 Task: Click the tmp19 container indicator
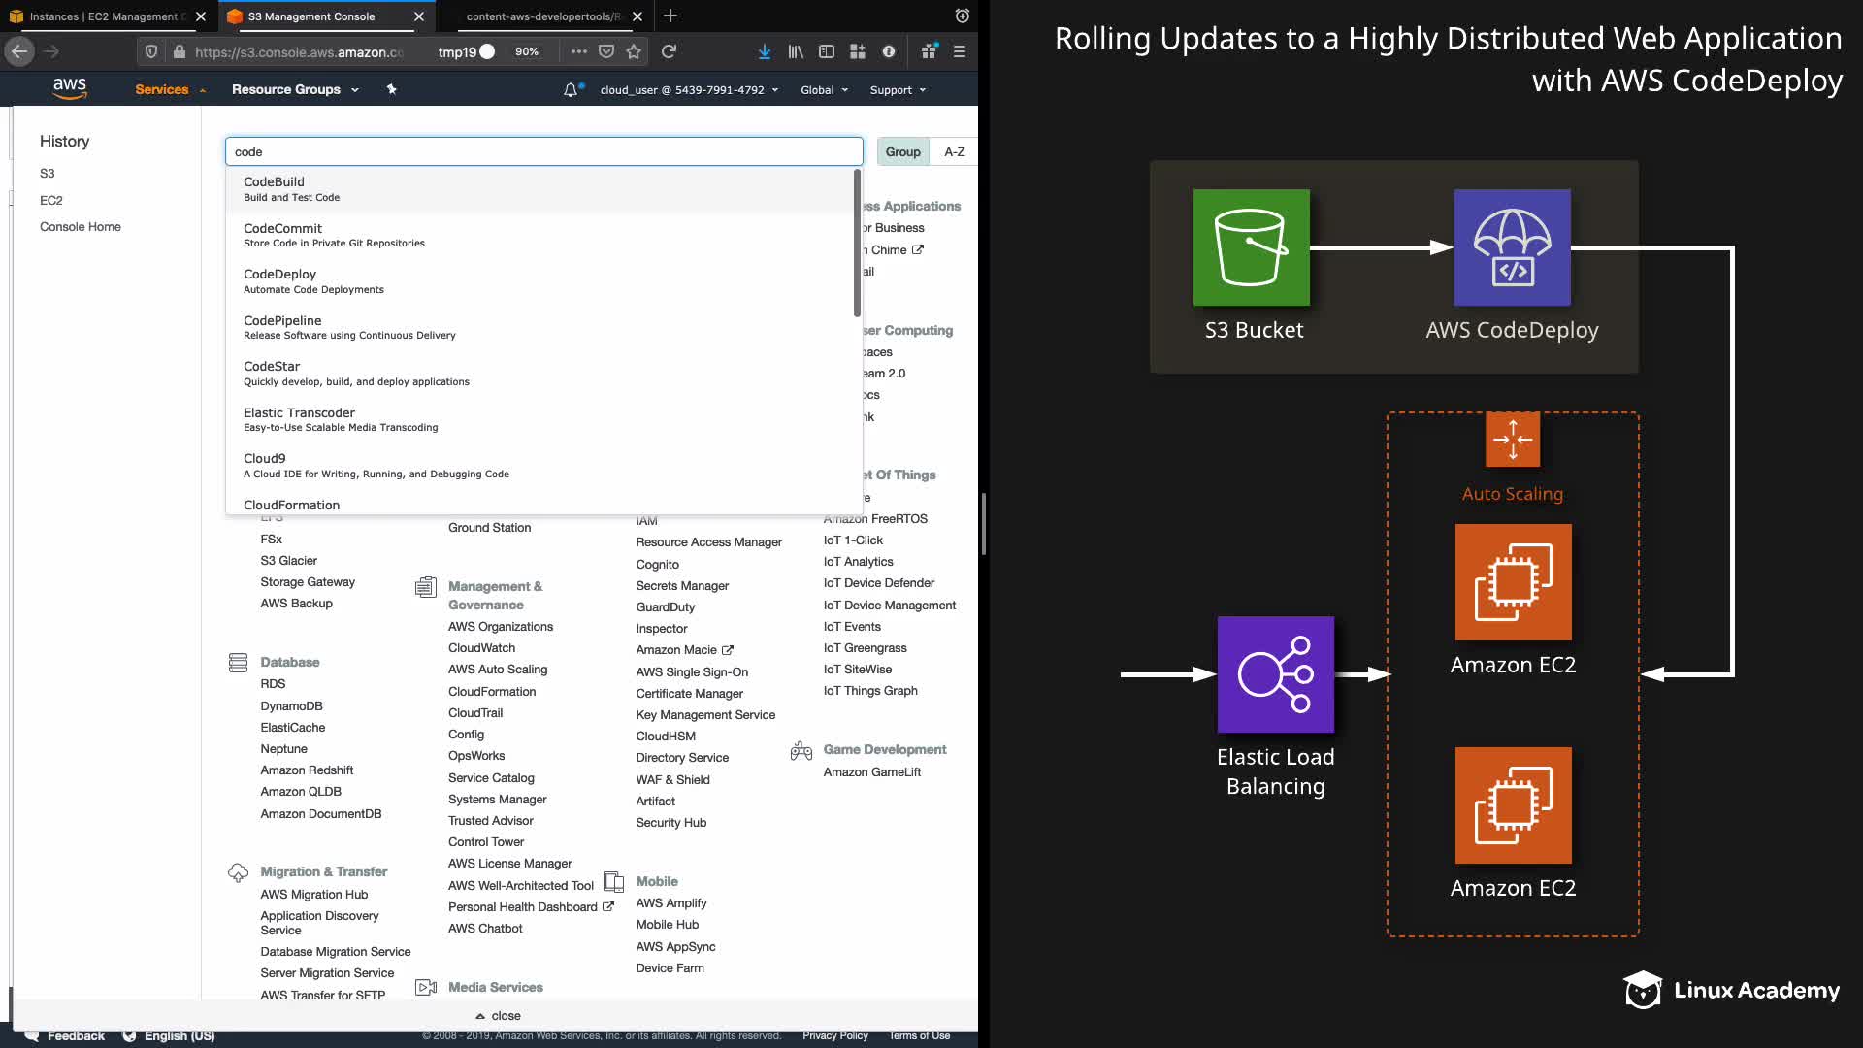(466, 51)
